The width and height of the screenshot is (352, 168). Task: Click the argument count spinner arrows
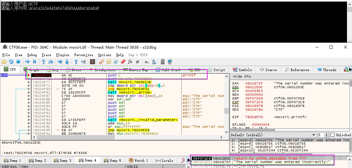(327, 135)
